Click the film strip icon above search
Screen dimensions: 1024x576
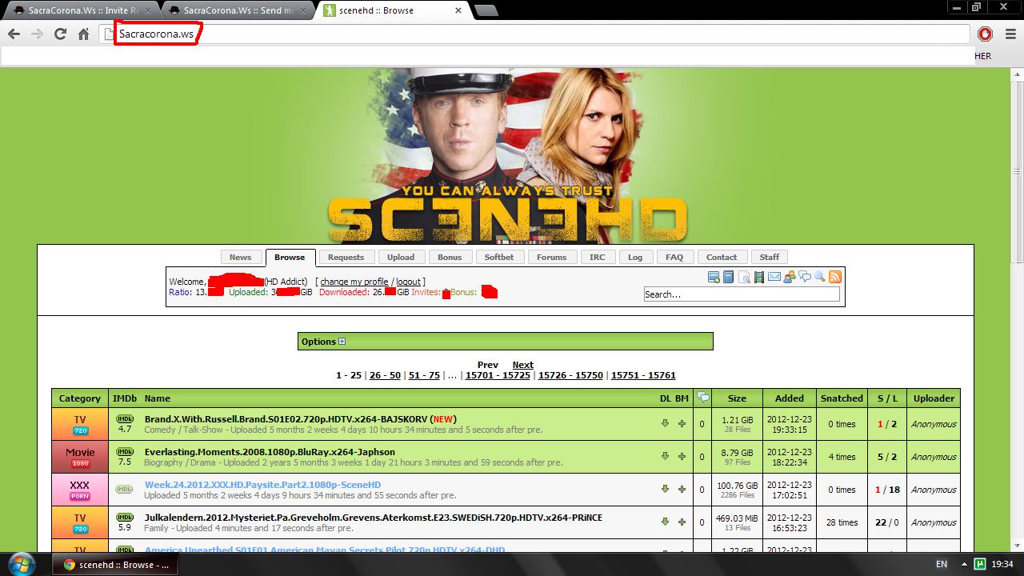[x=759, y=277]
